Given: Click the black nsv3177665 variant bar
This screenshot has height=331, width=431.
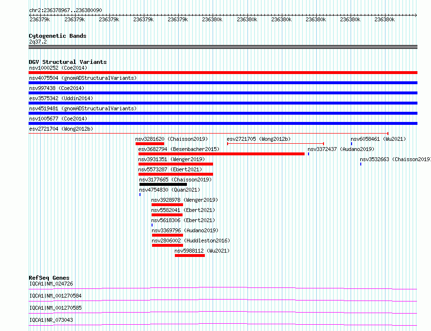Looking at the screenshot, I should coord(163,184).
